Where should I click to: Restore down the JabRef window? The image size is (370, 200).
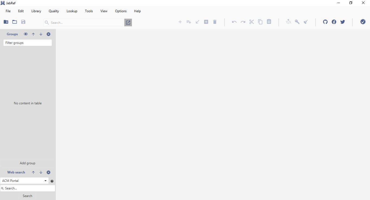tap(351, 3)
